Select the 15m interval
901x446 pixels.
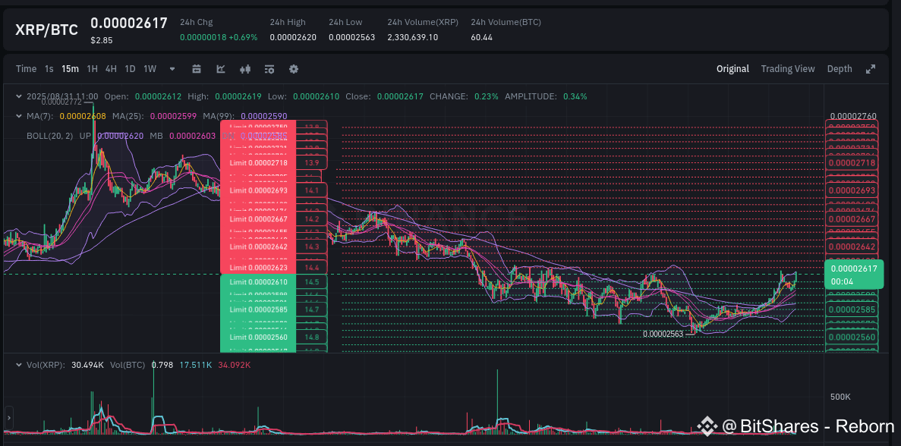point(70,69)
